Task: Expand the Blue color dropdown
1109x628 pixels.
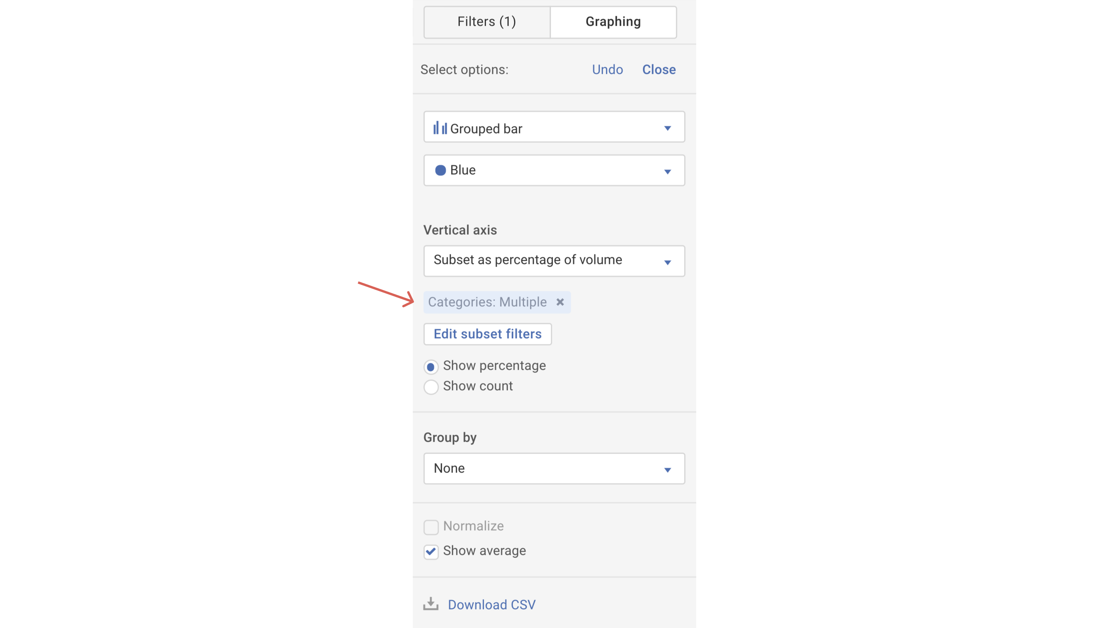Action: (554, 170)
